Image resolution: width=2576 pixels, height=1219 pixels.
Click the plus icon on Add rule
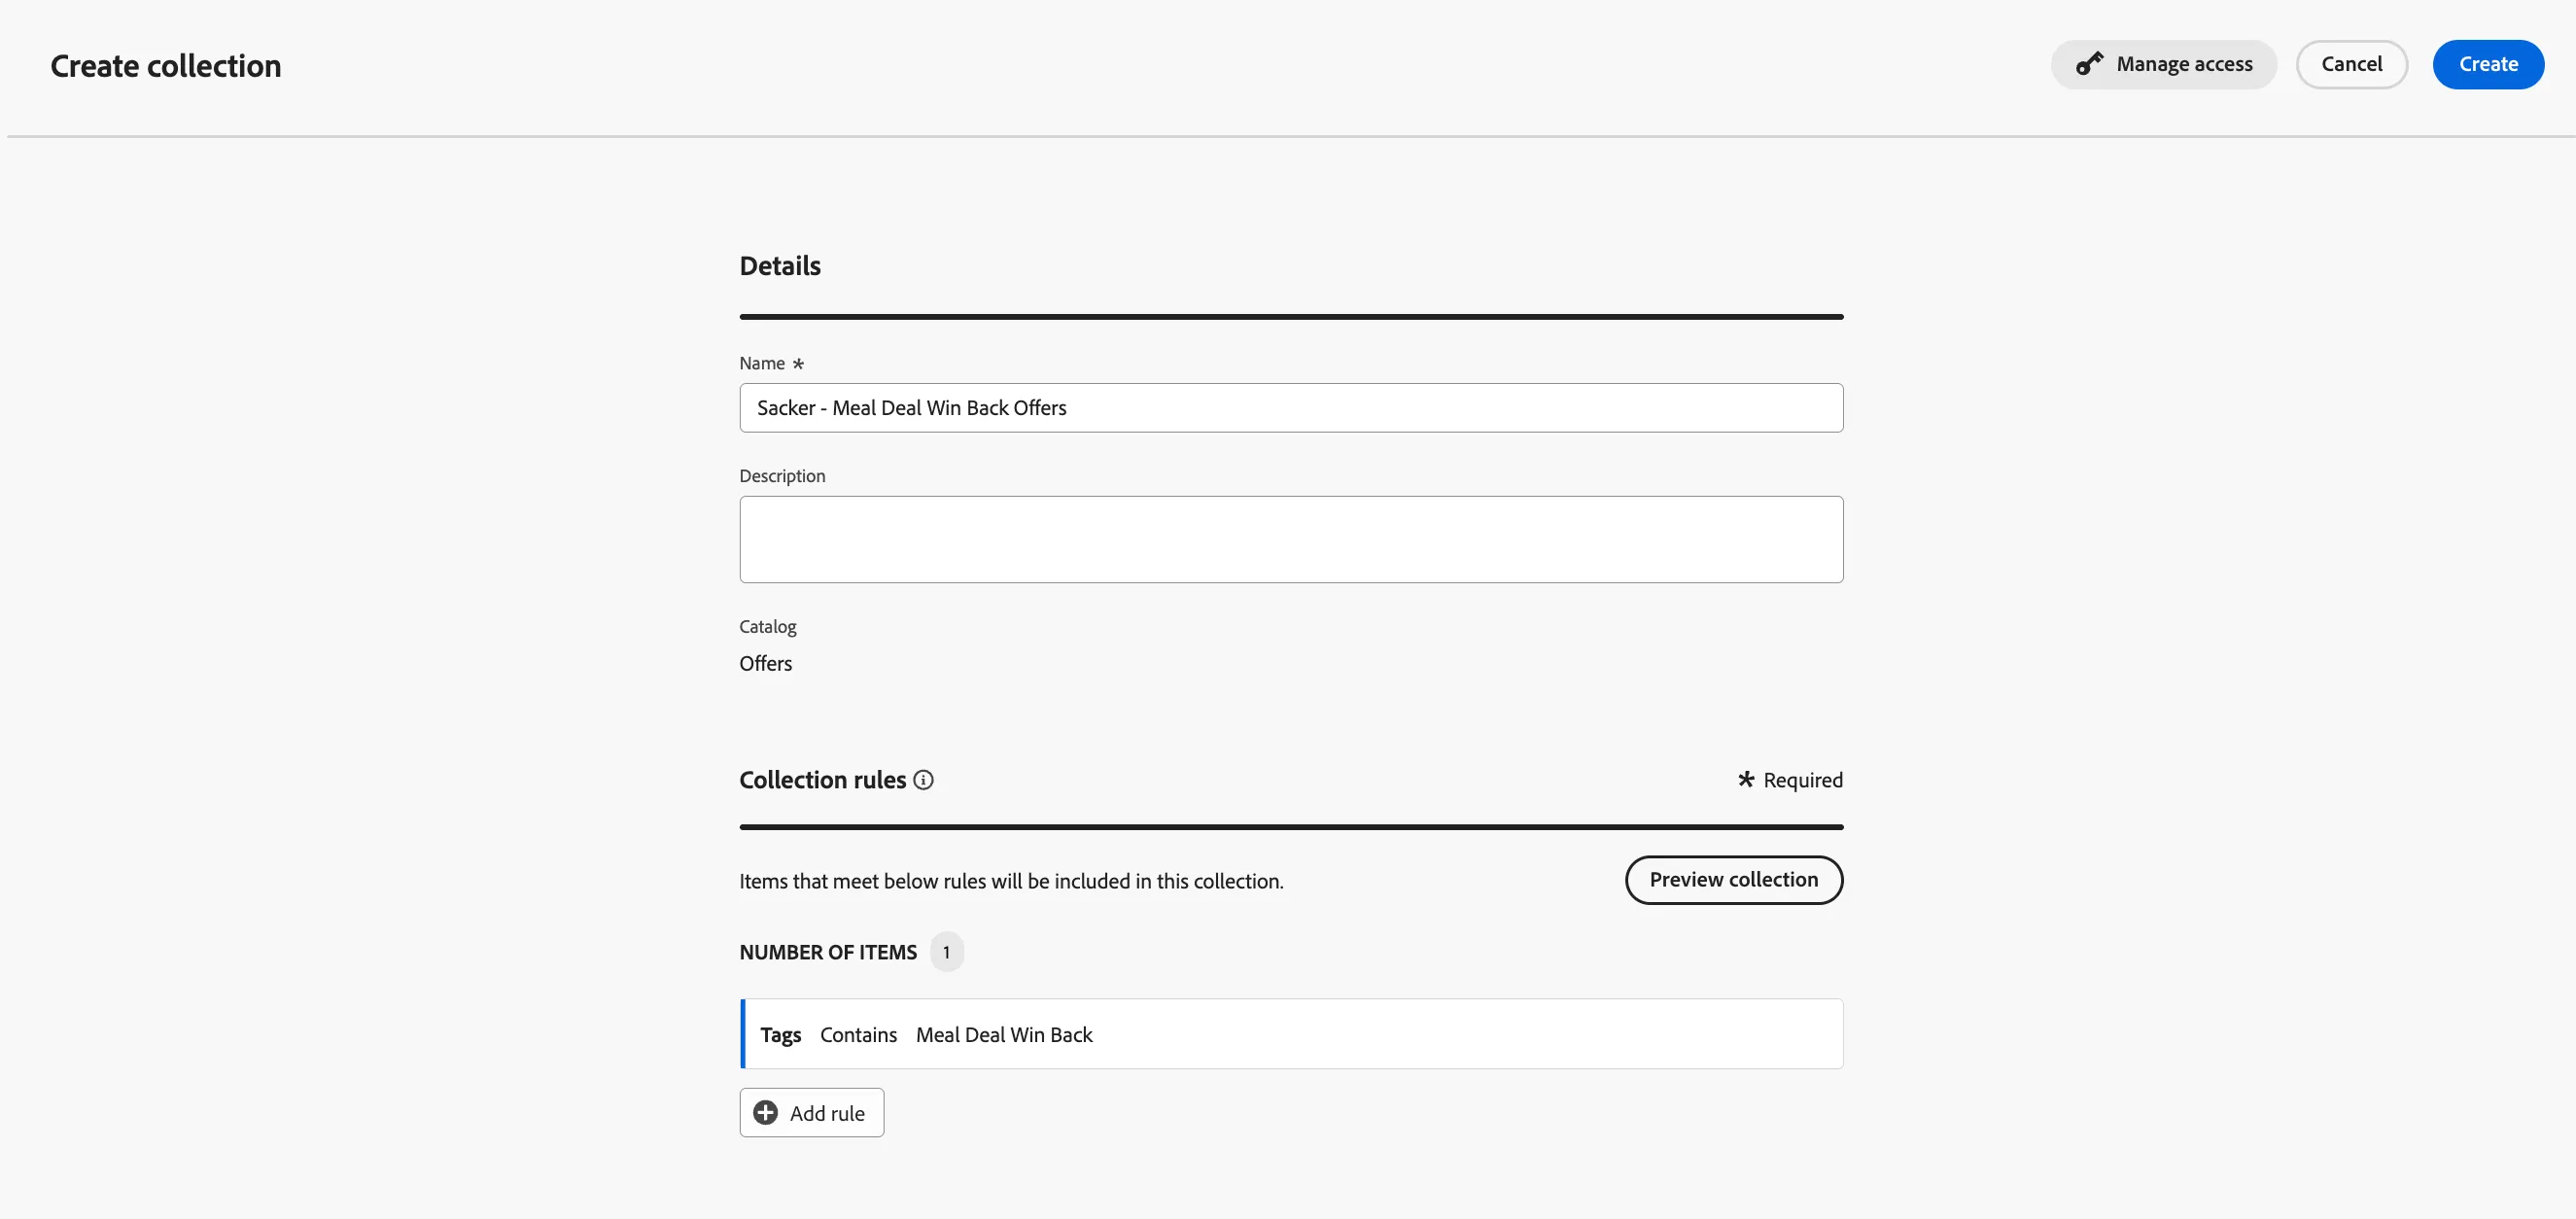pos(765,1113)
